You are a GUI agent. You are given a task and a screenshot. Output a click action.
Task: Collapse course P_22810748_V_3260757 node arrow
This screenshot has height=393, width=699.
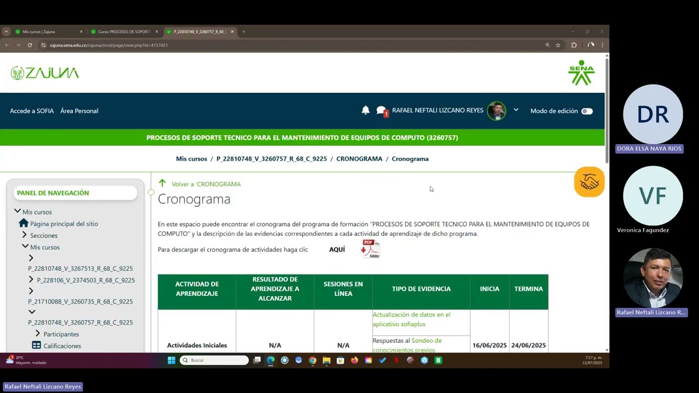pos(32,312)
